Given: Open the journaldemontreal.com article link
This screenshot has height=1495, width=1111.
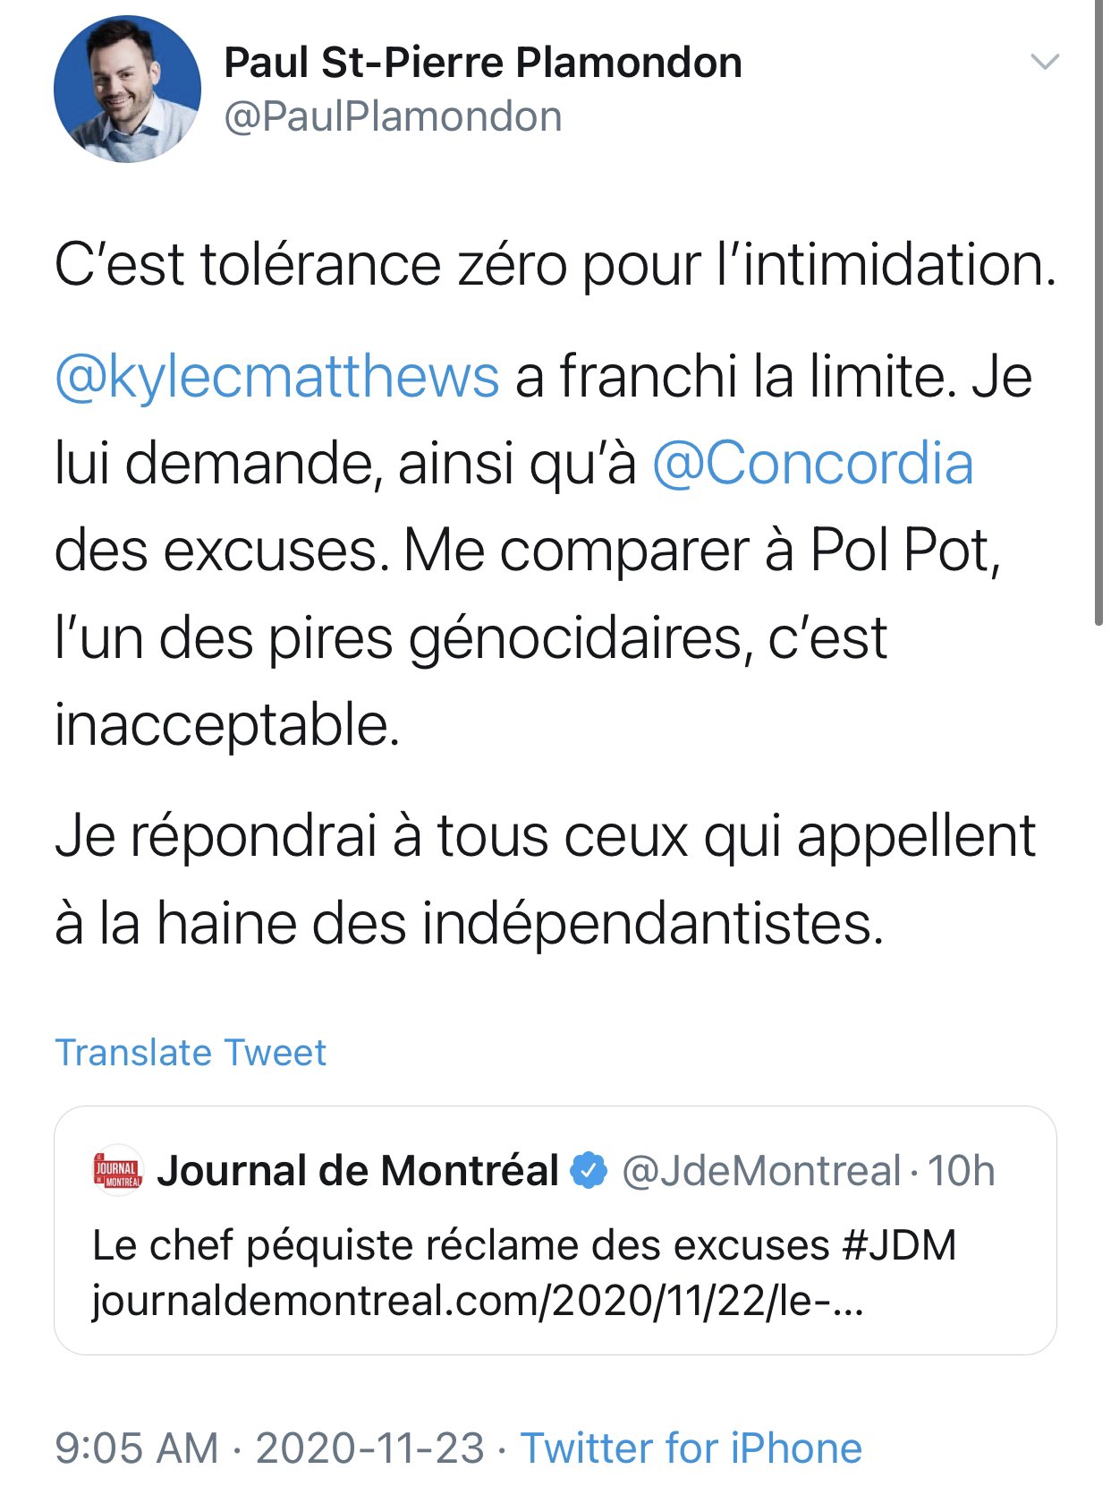Looking at the screenshot, I should point(478,1301).
